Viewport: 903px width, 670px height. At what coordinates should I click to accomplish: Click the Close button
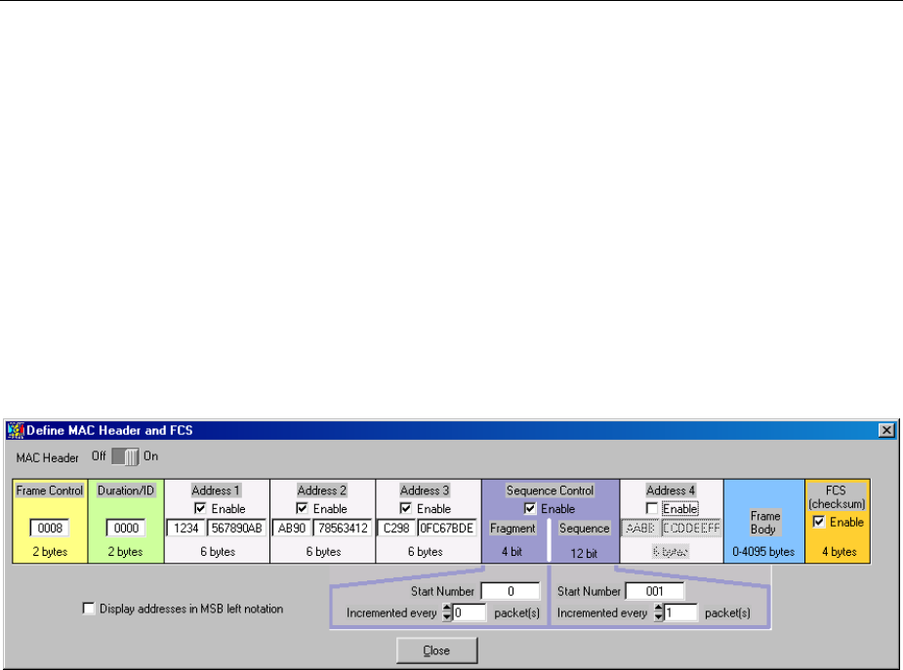tap(436, 650)
